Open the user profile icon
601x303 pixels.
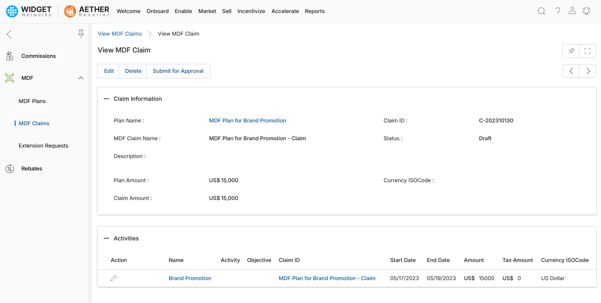572,10
